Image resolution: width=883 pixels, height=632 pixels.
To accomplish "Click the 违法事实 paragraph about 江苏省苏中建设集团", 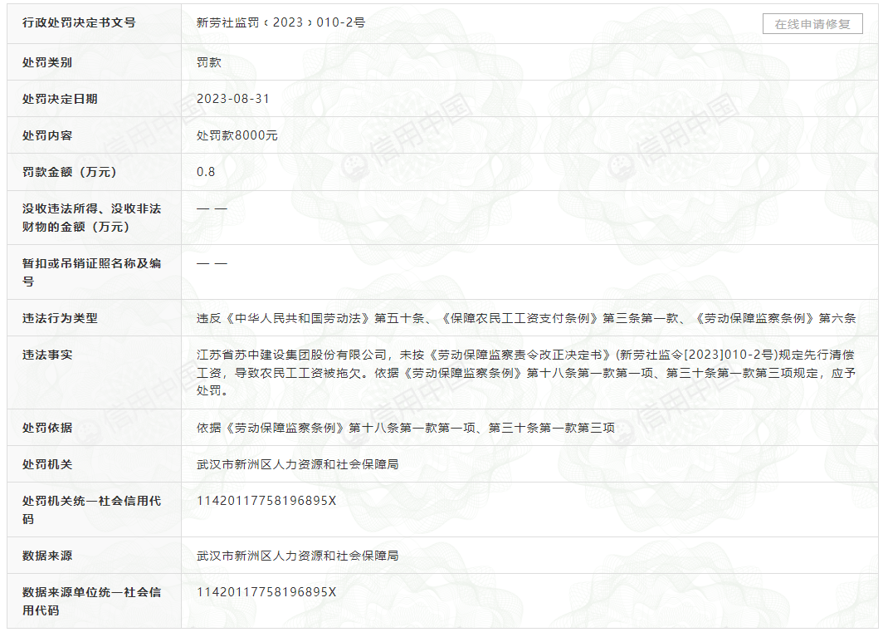I will click(525, 373).
